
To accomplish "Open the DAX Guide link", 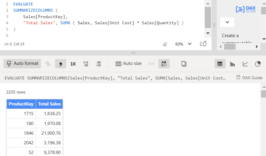I will coord(249,78).
